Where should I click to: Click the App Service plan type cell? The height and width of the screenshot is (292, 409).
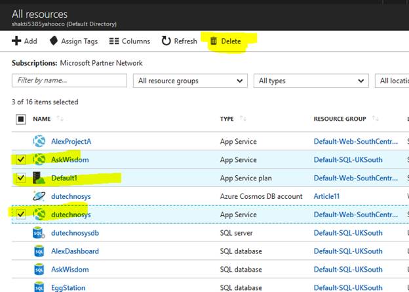[x=246, y=178]
